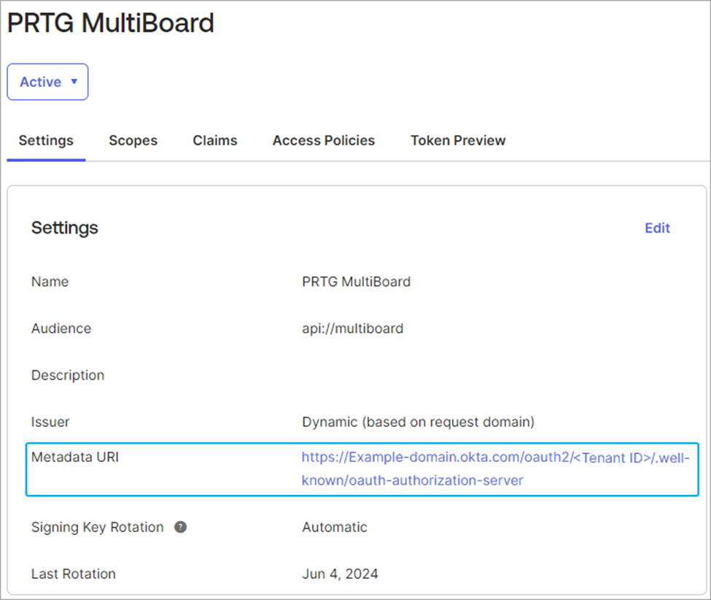Click the Audience value api://multiboard
Screen dimensions: 711x600
pyautogui.click(x=352, y=328)
